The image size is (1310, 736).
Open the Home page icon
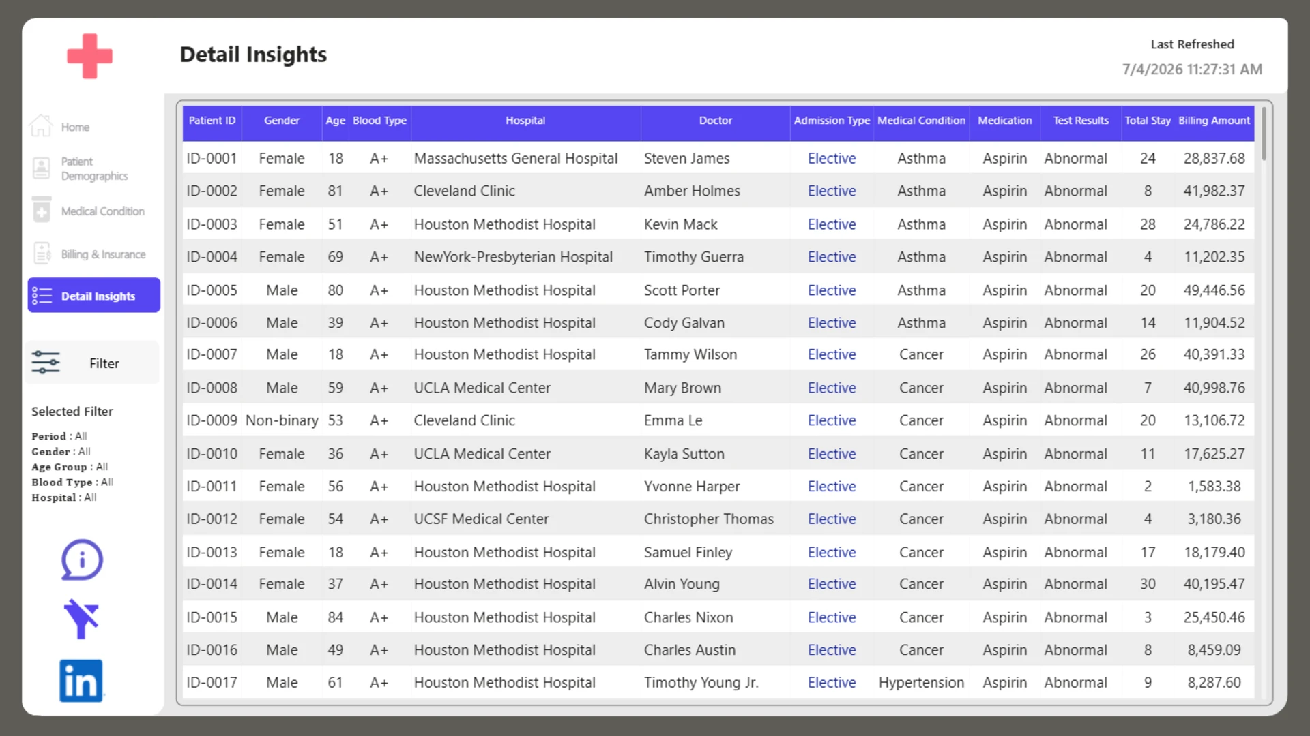[x=41, y=127]
